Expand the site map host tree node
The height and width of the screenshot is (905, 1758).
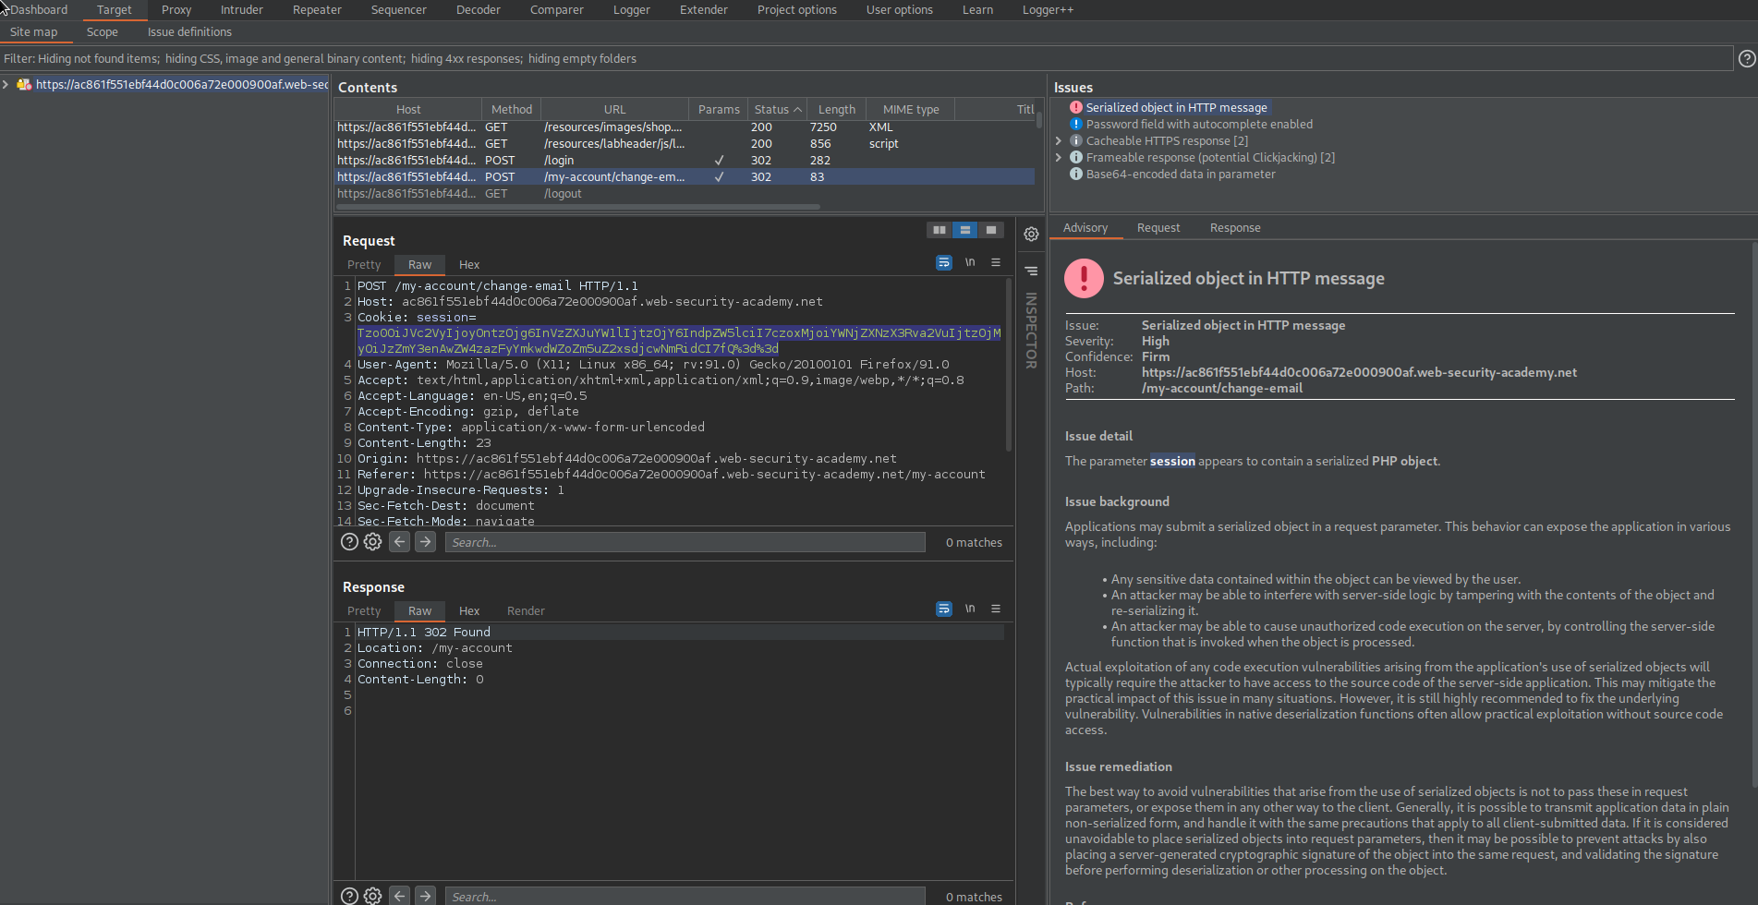pyautogui.click(x=6, y=84)
